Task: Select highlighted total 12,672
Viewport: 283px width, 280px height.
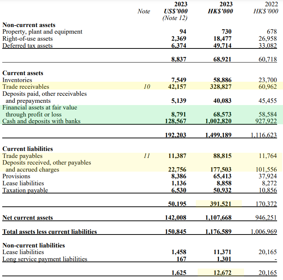Action: click(223, 273)
